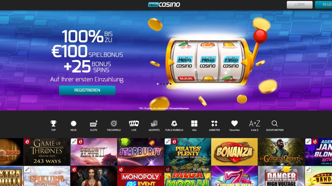Open the TOP games trophy icon
This screenshot has height=186, width=332.
[53, 123]
